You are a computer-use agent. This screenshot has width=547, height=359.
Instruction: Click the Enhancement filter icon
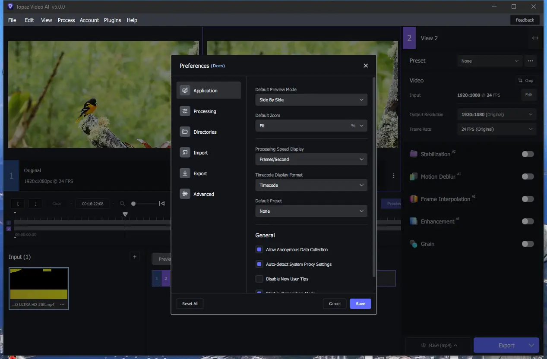[x=414, y=221]
